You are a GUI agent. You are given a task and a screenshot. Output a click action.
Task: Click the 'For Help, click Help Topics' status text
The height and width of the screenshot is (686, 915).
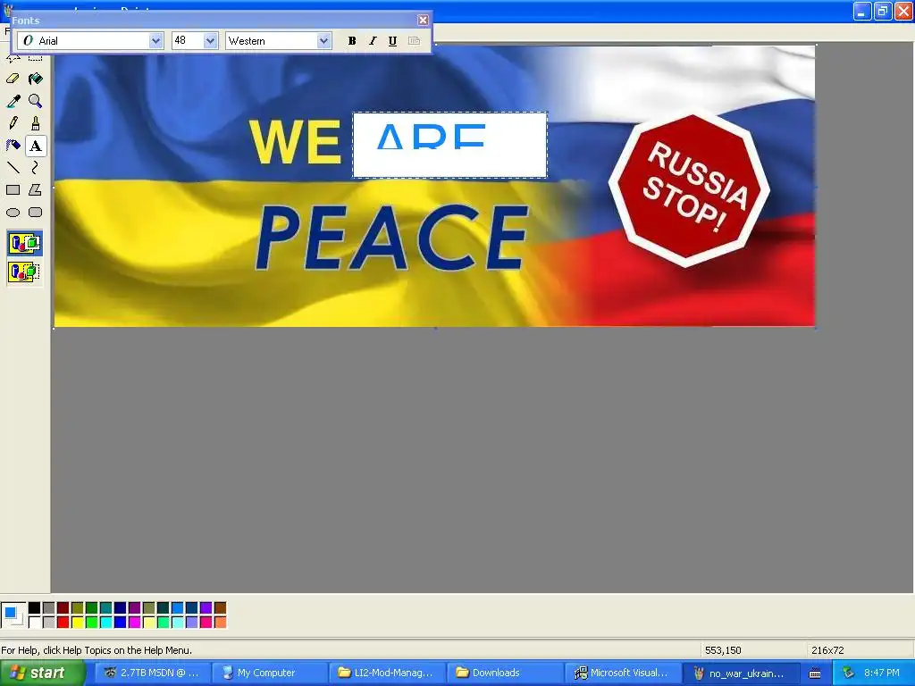coord(97,650)
